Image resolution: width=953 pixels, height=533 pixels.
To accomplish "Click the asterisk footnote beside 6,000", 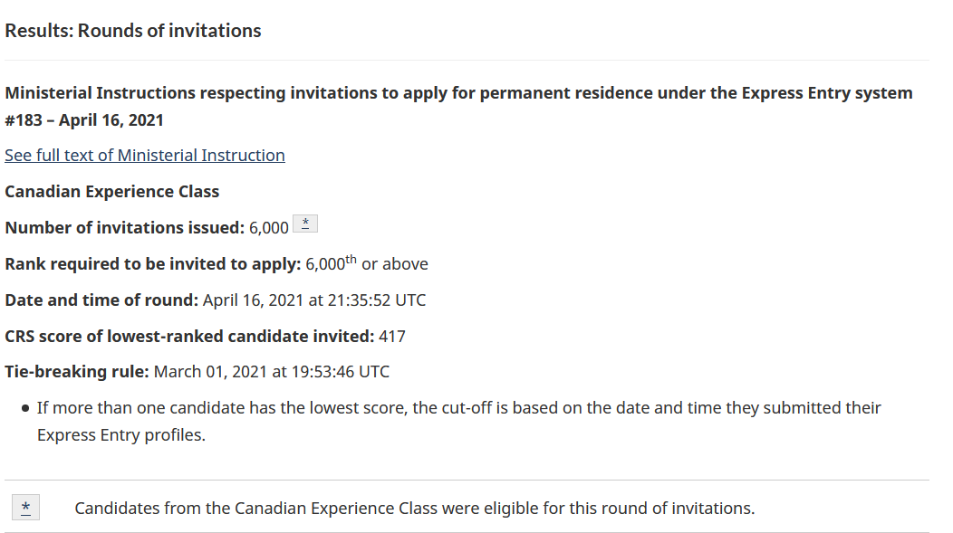I will (x=305, y=224).
